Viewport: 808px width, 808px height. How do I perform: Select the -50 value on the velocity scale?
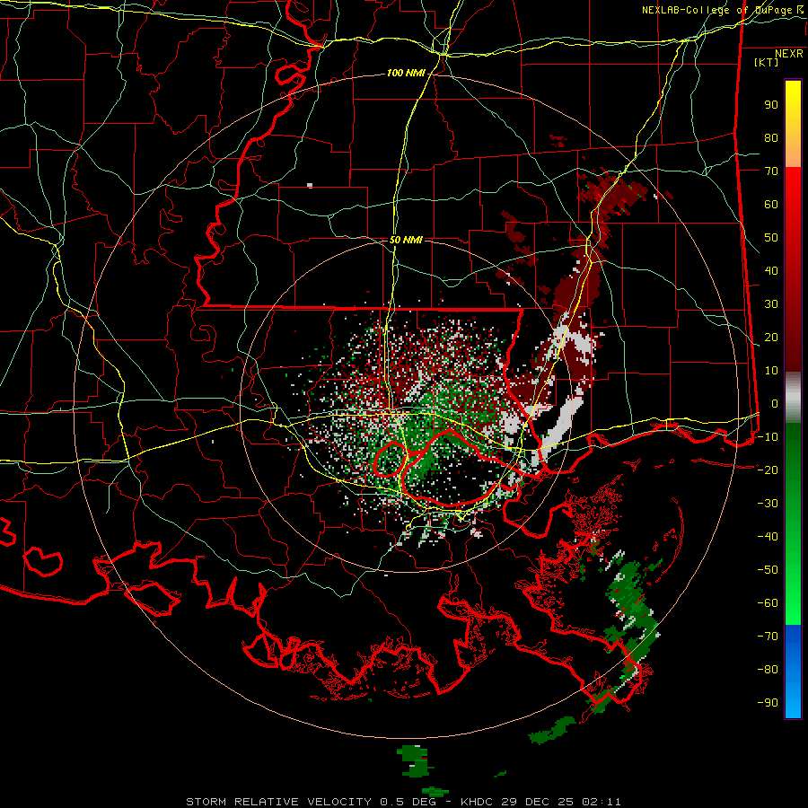point(768,570)
